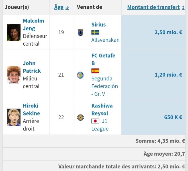Open the 2,50 mio. € transfer fee
This screenshot has height=171, width=188.
click(x=168, y=32)
